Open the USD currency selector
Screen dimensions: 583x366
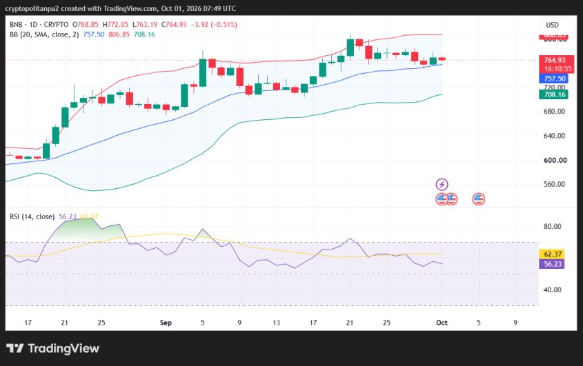tap(552, 25)
